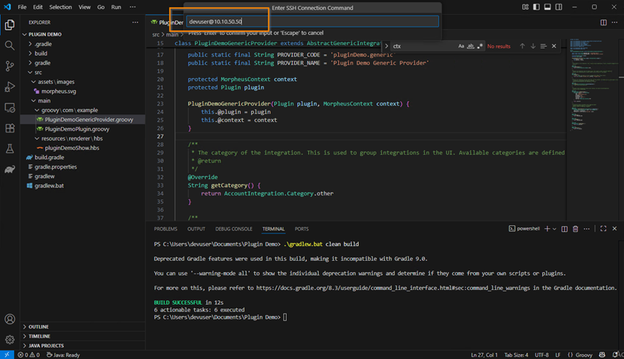This screenshot has height=359, width=624.
Task: Open the Accounts menu icon
Action: coord(10,319)
